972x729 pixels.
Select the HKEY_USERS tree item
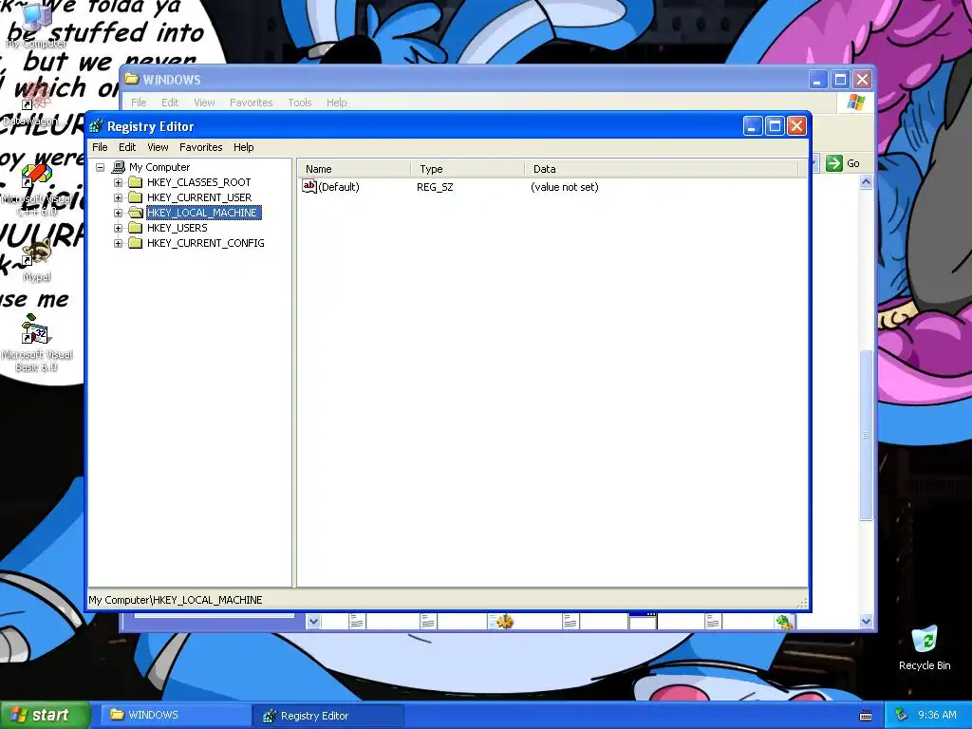178,228
